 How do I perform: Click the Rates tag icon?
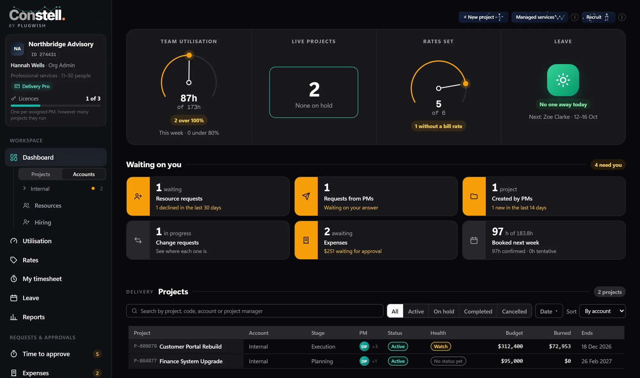14,260
